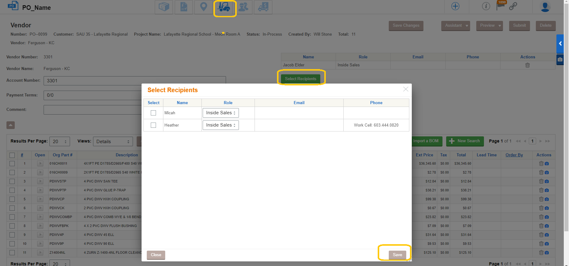Image resolution: width=569 pixels, height=266 pixels.
Task: Check row 7 PDWVCOMBP checkbox
Action: pos(12,217)
